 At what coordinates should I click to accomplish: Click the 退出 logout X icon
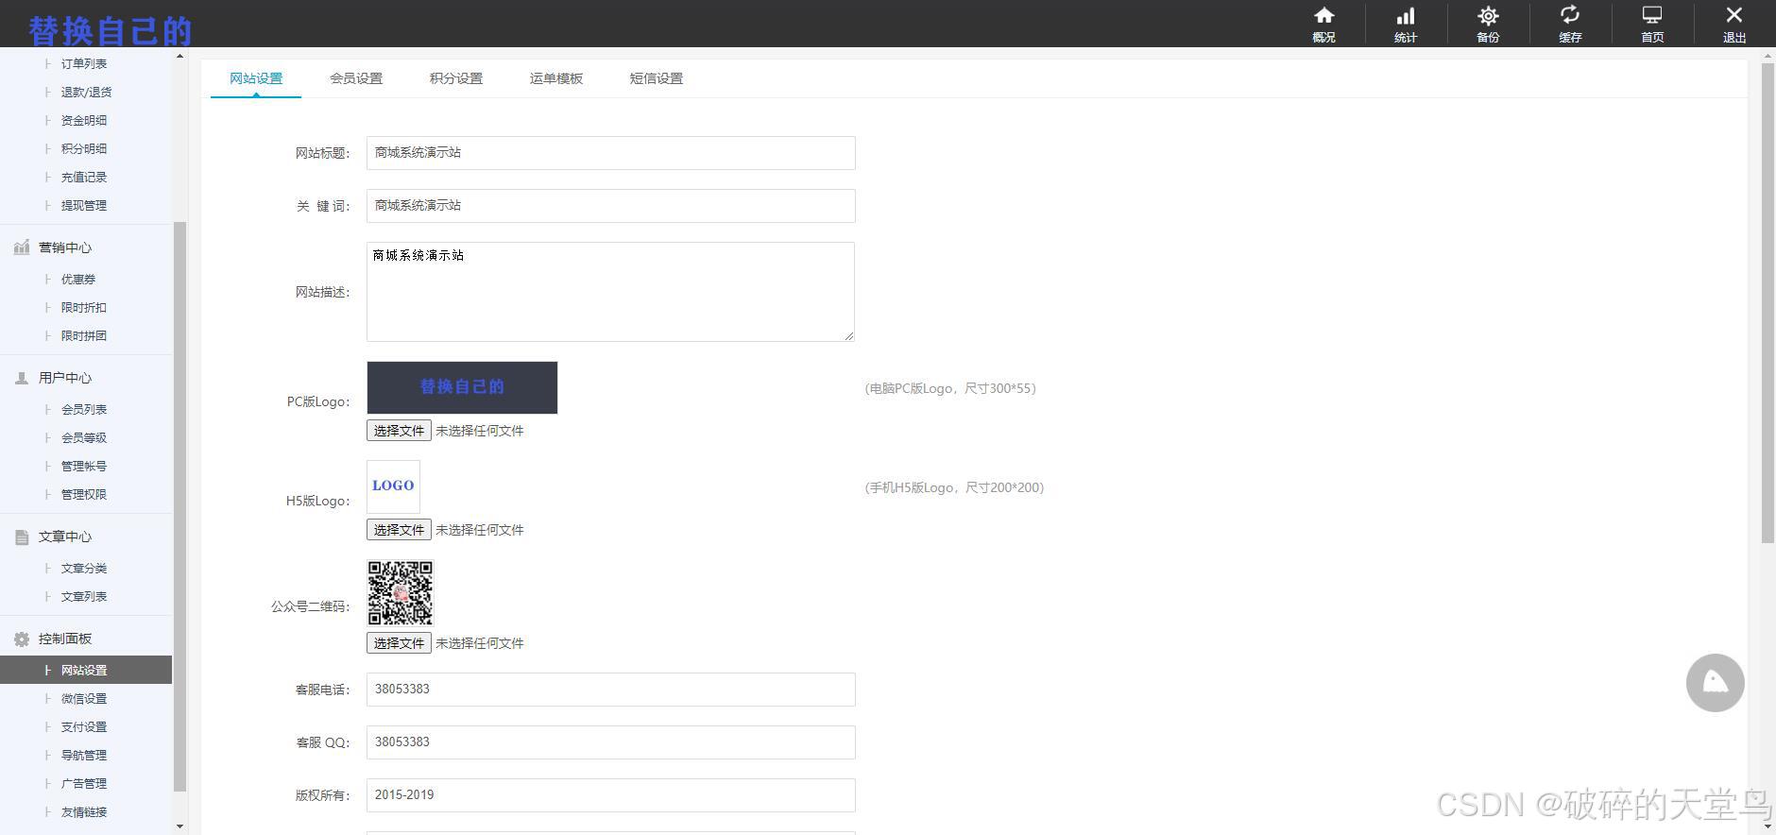(1734, 16)
